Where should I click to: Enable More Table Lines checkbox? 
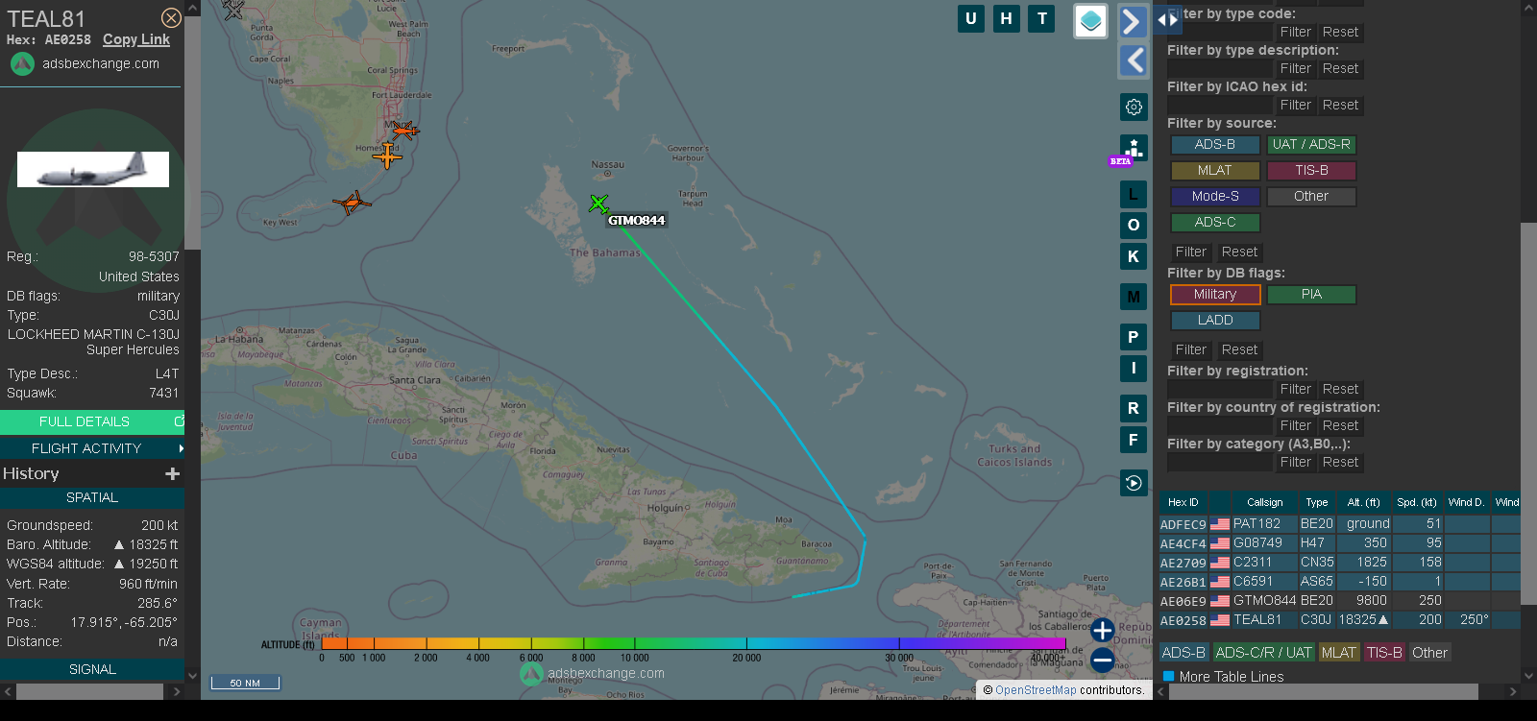click(x=1169, y=676)
